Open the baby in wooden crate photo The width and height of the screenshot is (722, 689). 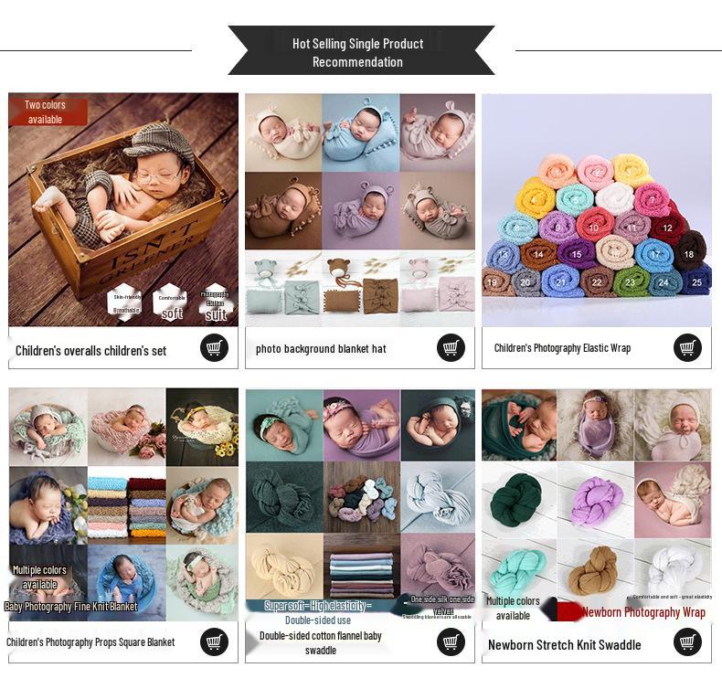coord(123,210)
